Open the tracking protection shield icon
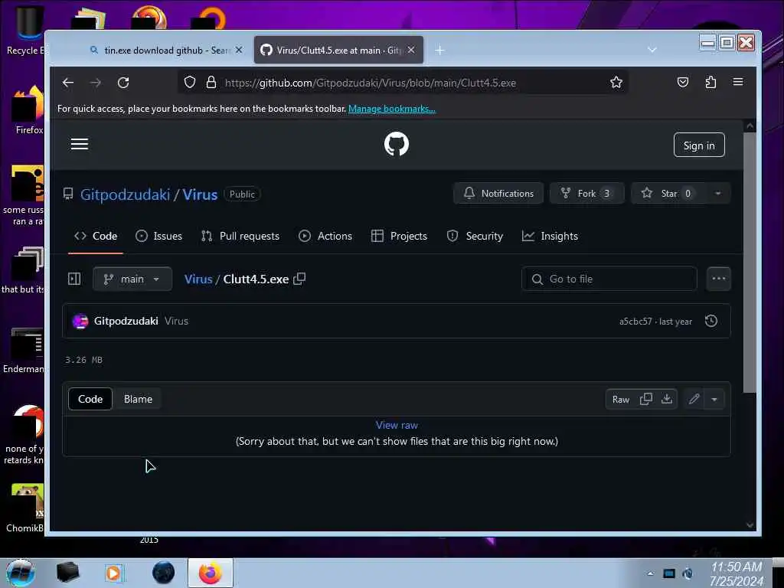This screenshot has width=784, height=588. (190, 83)
